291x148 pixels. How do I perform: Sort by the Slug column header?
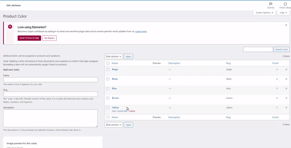click(228, 63)
